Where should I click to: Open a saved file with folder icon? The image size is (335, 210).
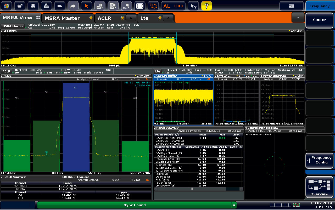[x=20, y=6]
